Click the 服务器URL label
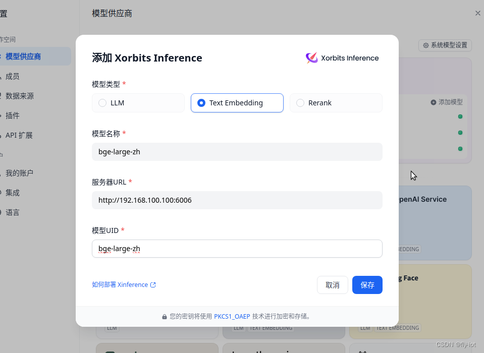The width and height of the screenshot is (484, 353). [x=109, y=182]
